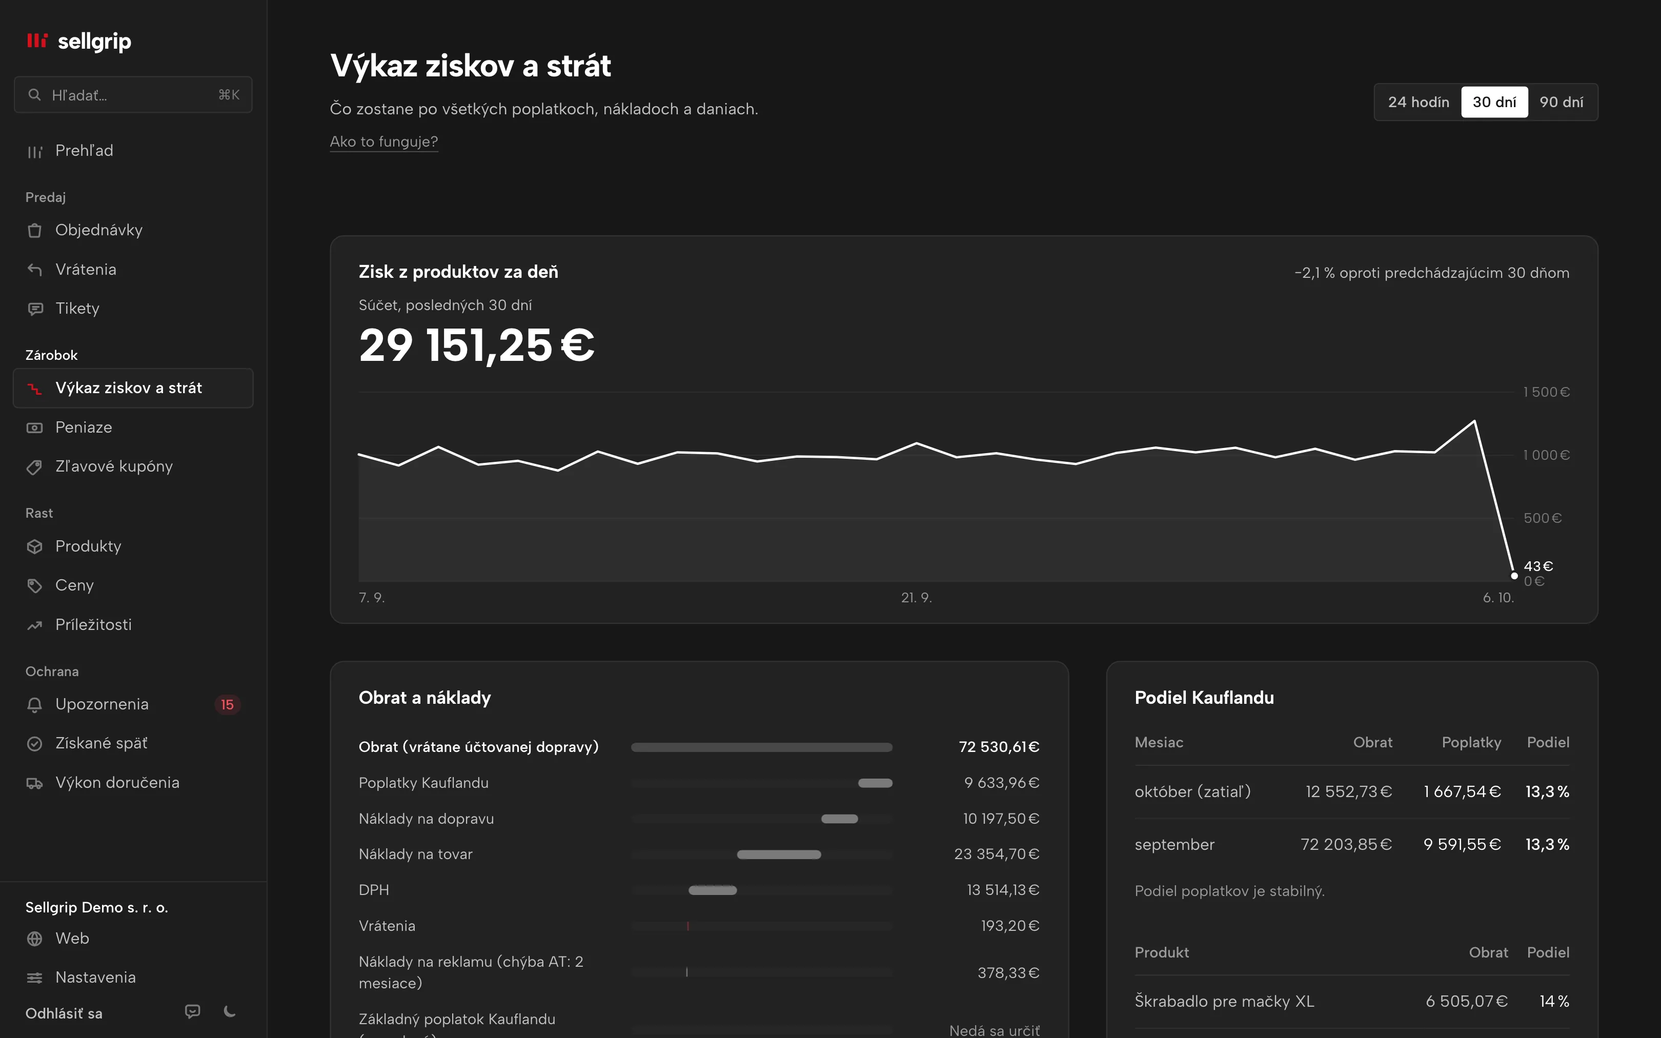Click the 23 354,70 € goods cost amount
The width and height of the screenshot is (1661, 1038).
point(997,854)
